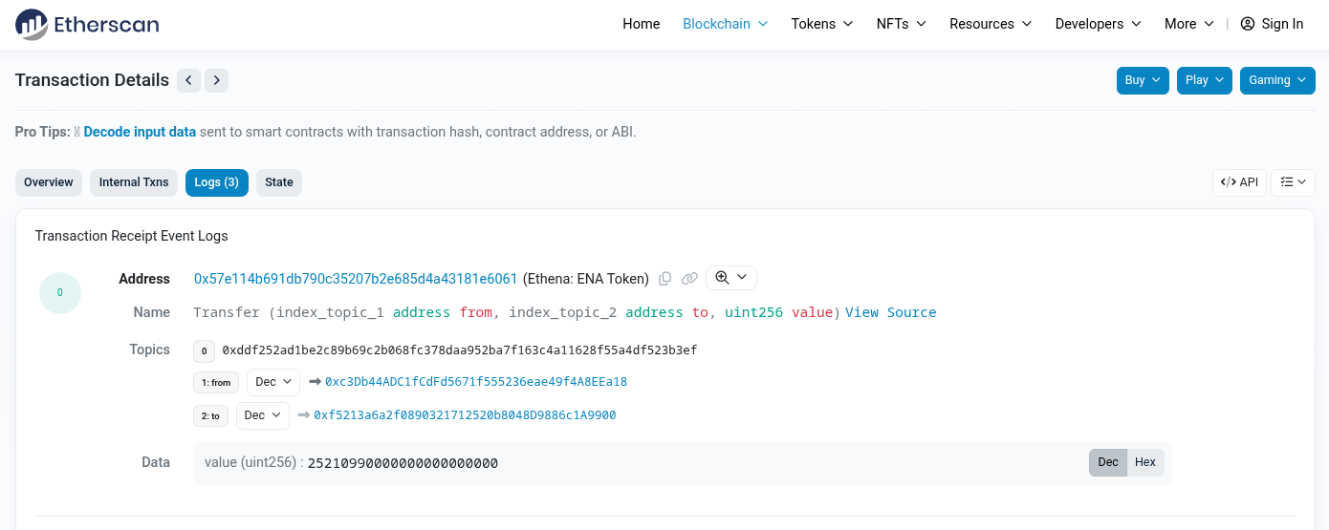This screenshot has height=530, width=1329.
Task: Click the Etherscan logo
Action: 87,24
